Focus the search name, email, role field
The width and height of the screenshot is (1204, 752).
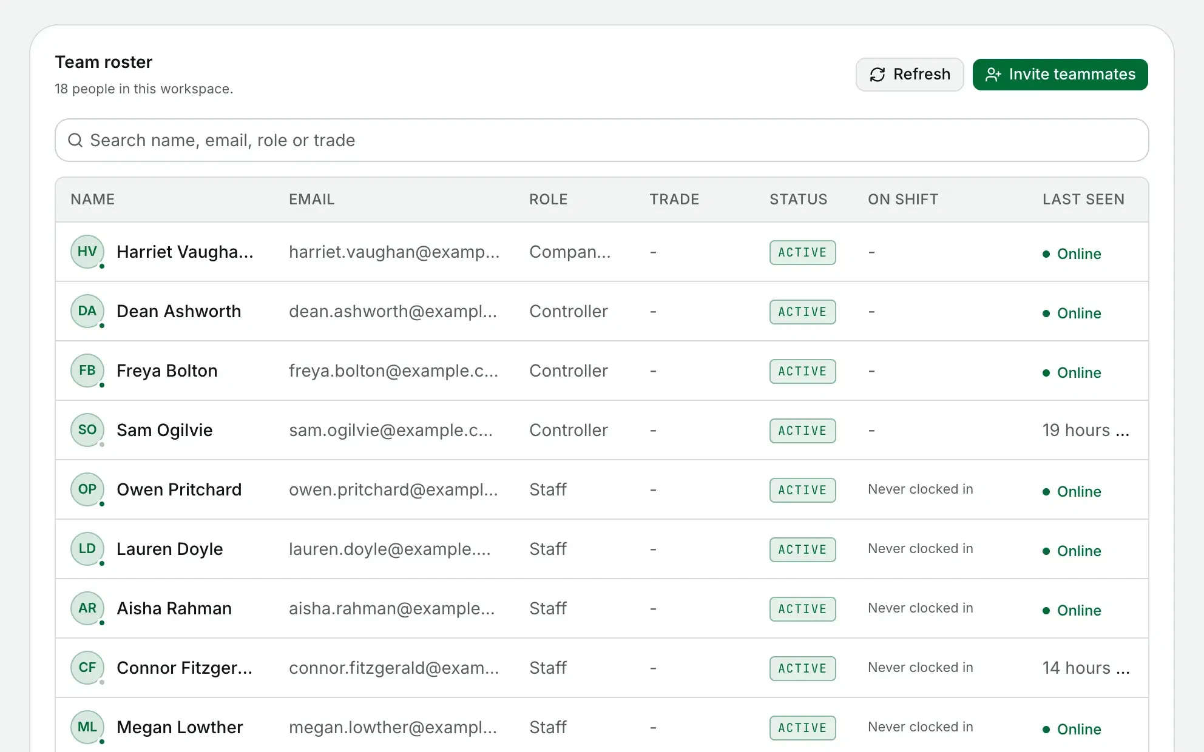click(x=602, y=140)
